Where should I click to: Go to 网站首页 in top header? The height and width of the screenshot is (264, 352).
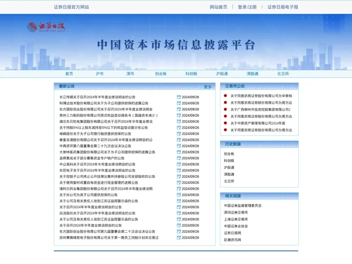tap(218, 7)
